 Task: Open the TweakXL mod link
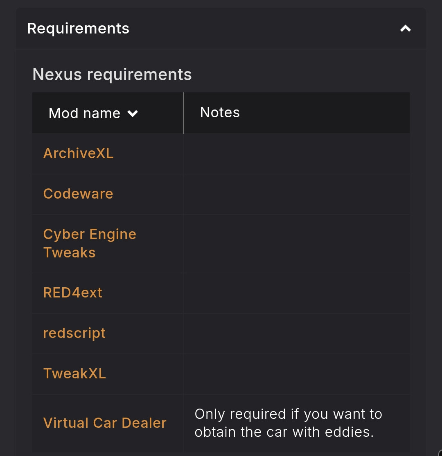[x=74, y=373]
